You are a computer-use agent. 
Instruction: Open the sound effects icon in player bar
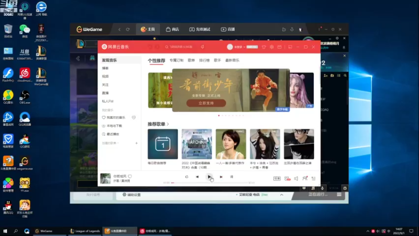[x=287, y=178]
